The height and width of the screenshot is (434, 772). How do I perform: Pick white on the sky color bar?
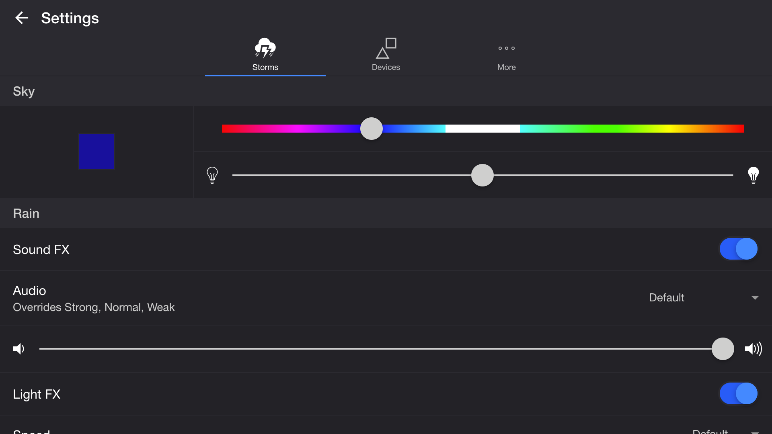[x=482, y=129]
